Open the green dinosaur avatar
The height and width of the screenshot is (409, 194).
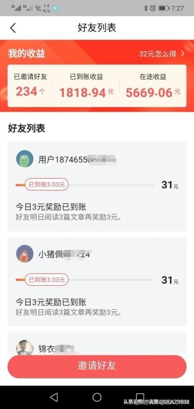point(25,158)
